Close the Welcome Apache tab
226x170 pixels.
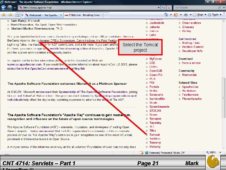coord(61,15)
